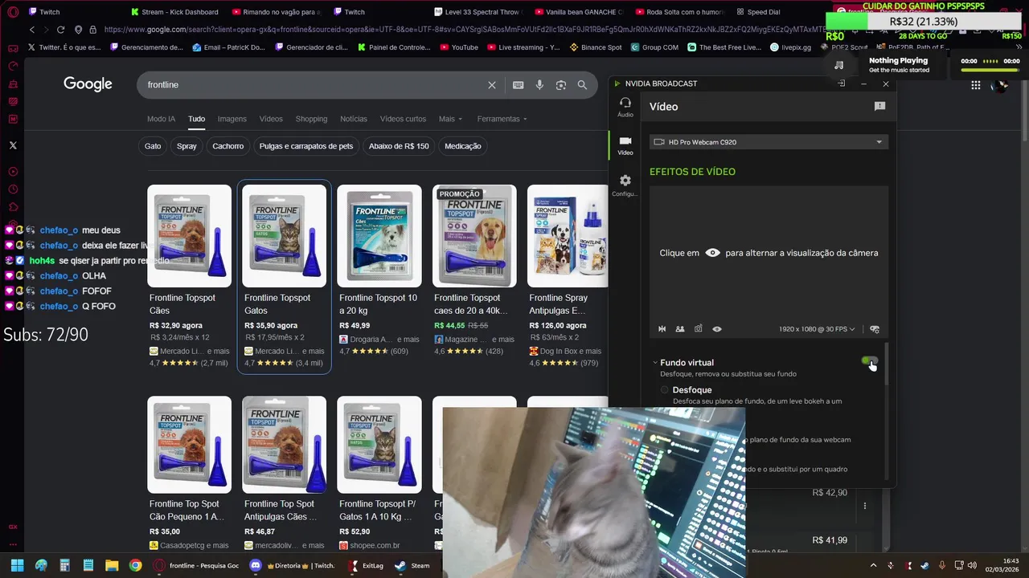The width and height of the screenshot is (1029, 578).
Task: Open Configurações gear in NVIDIA Broadcast
Action: coord(625,185)
